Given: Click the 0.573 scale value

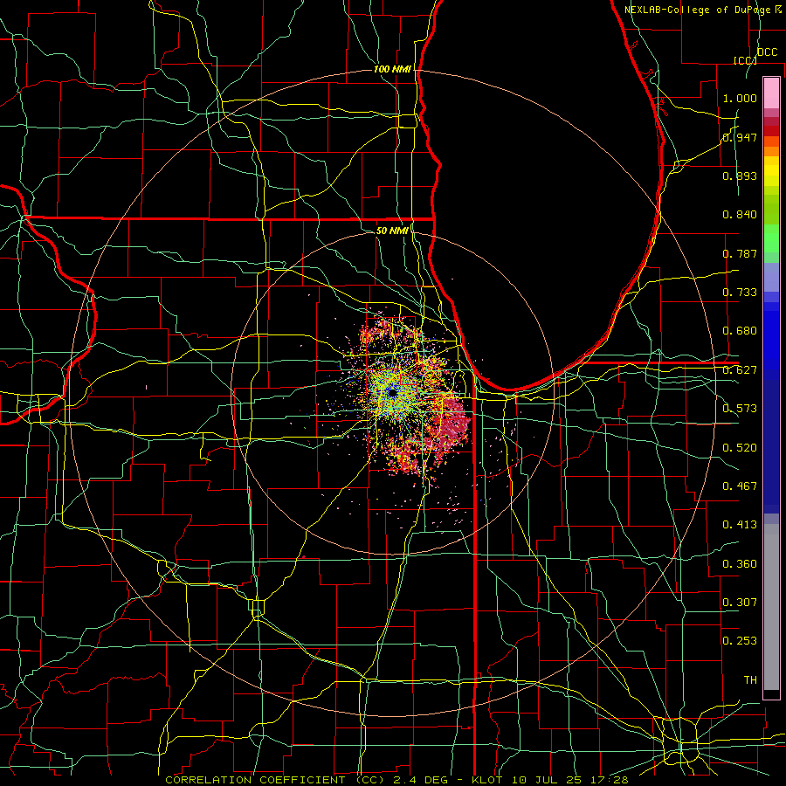Looking at the screenshot, I should (x=740, y=409).
